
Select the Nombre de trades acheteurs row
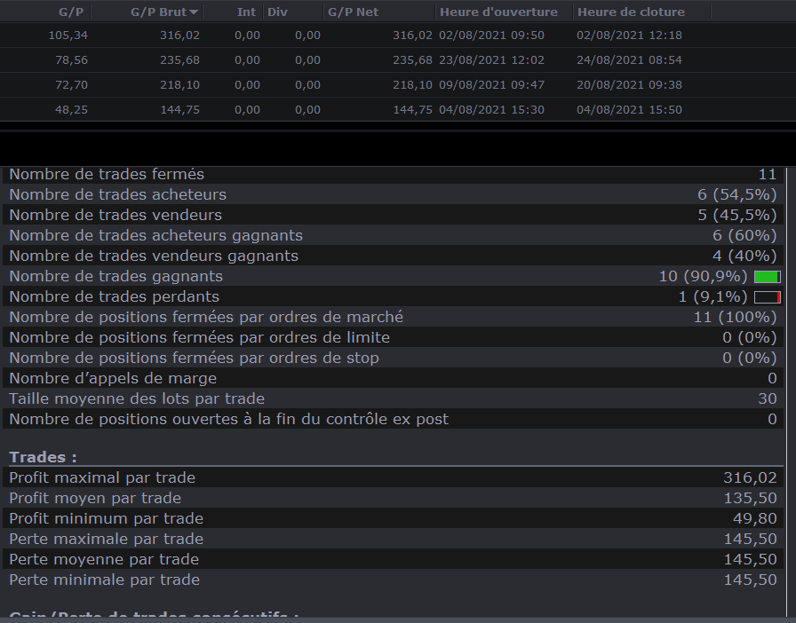393,194
